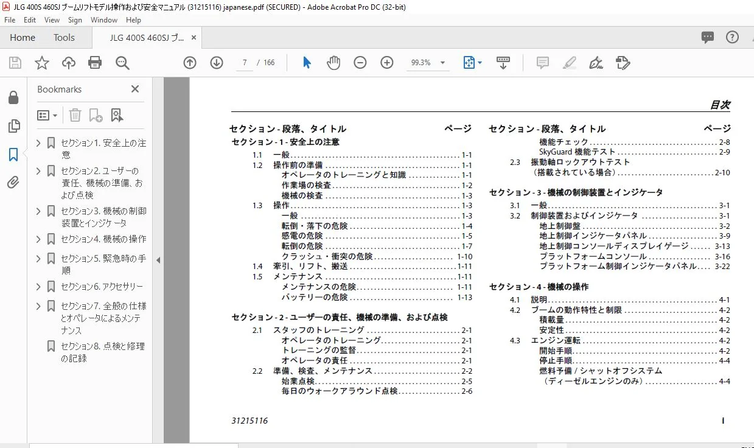
Task: Select the Bookmarks panel icon in sidebar
Action: point(13,155)
